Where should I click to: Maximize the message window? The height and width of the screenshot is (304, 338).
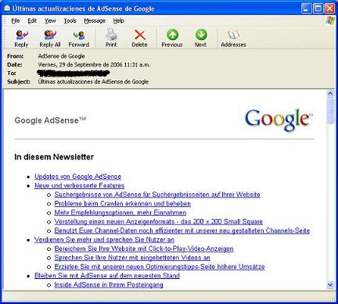(x=318, y=9)
